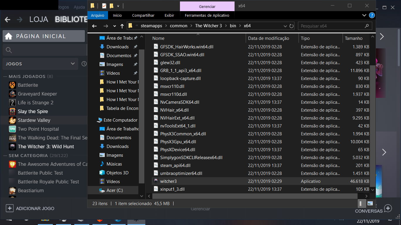Open recent locations dropdown arrow

pos(114,26)
